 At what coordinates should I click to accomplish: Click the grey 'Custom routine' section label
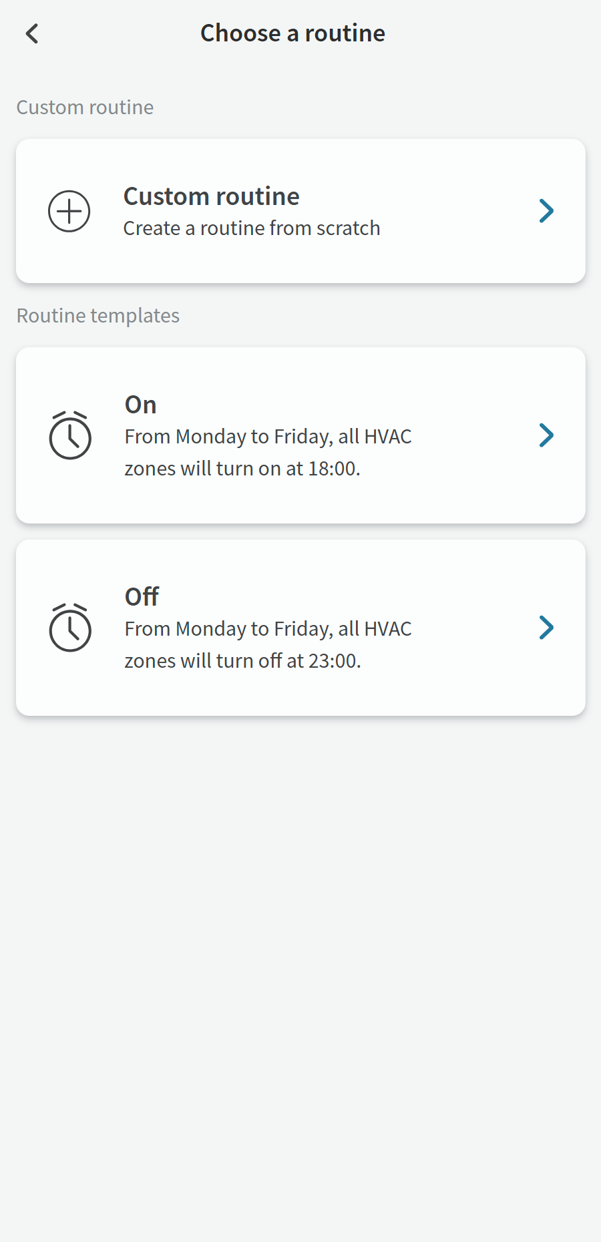pyautogui.click(x=85, y=108)
